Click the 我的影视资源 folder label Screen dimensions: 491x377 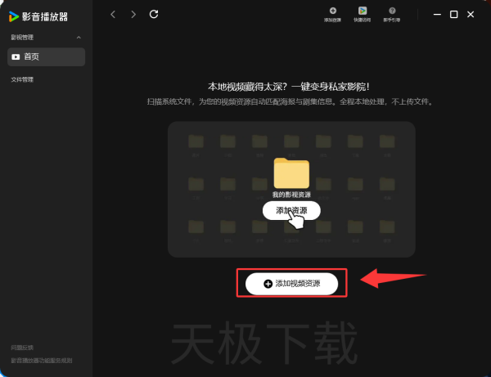pos(291,195)
